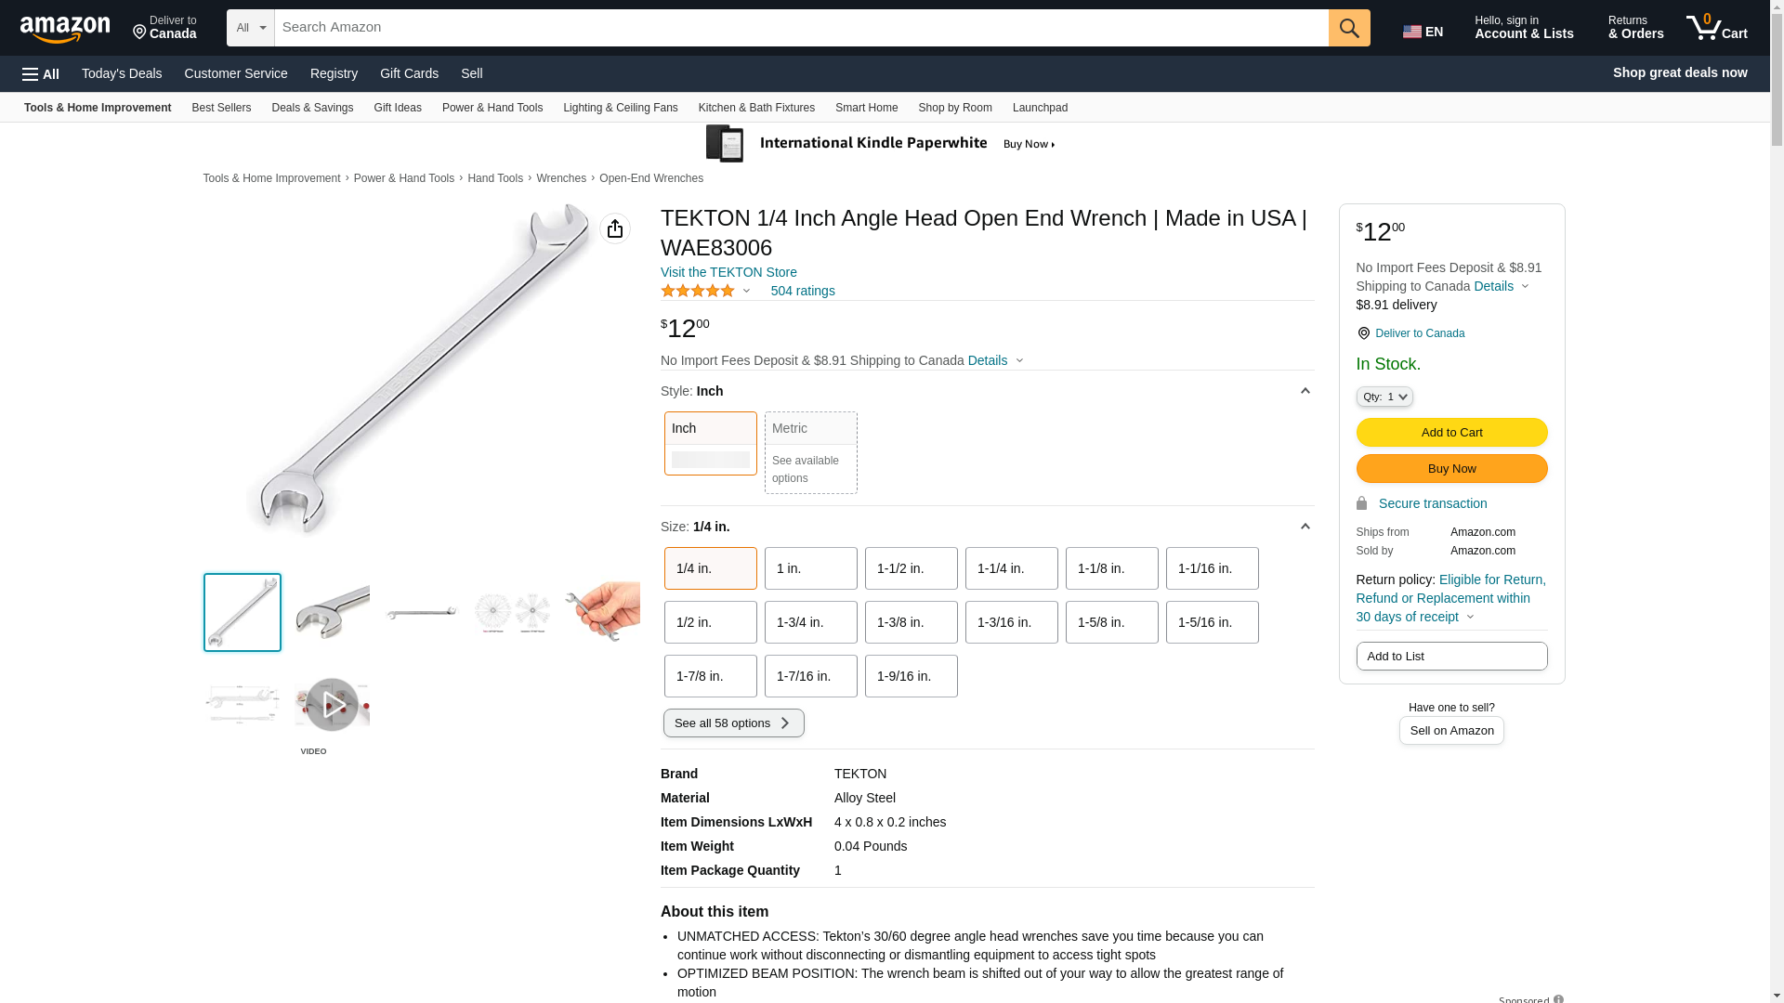Viewport: 1784px width, 1003px height.
Task: Open the search category All dropdown
Action: click(251, 28)
